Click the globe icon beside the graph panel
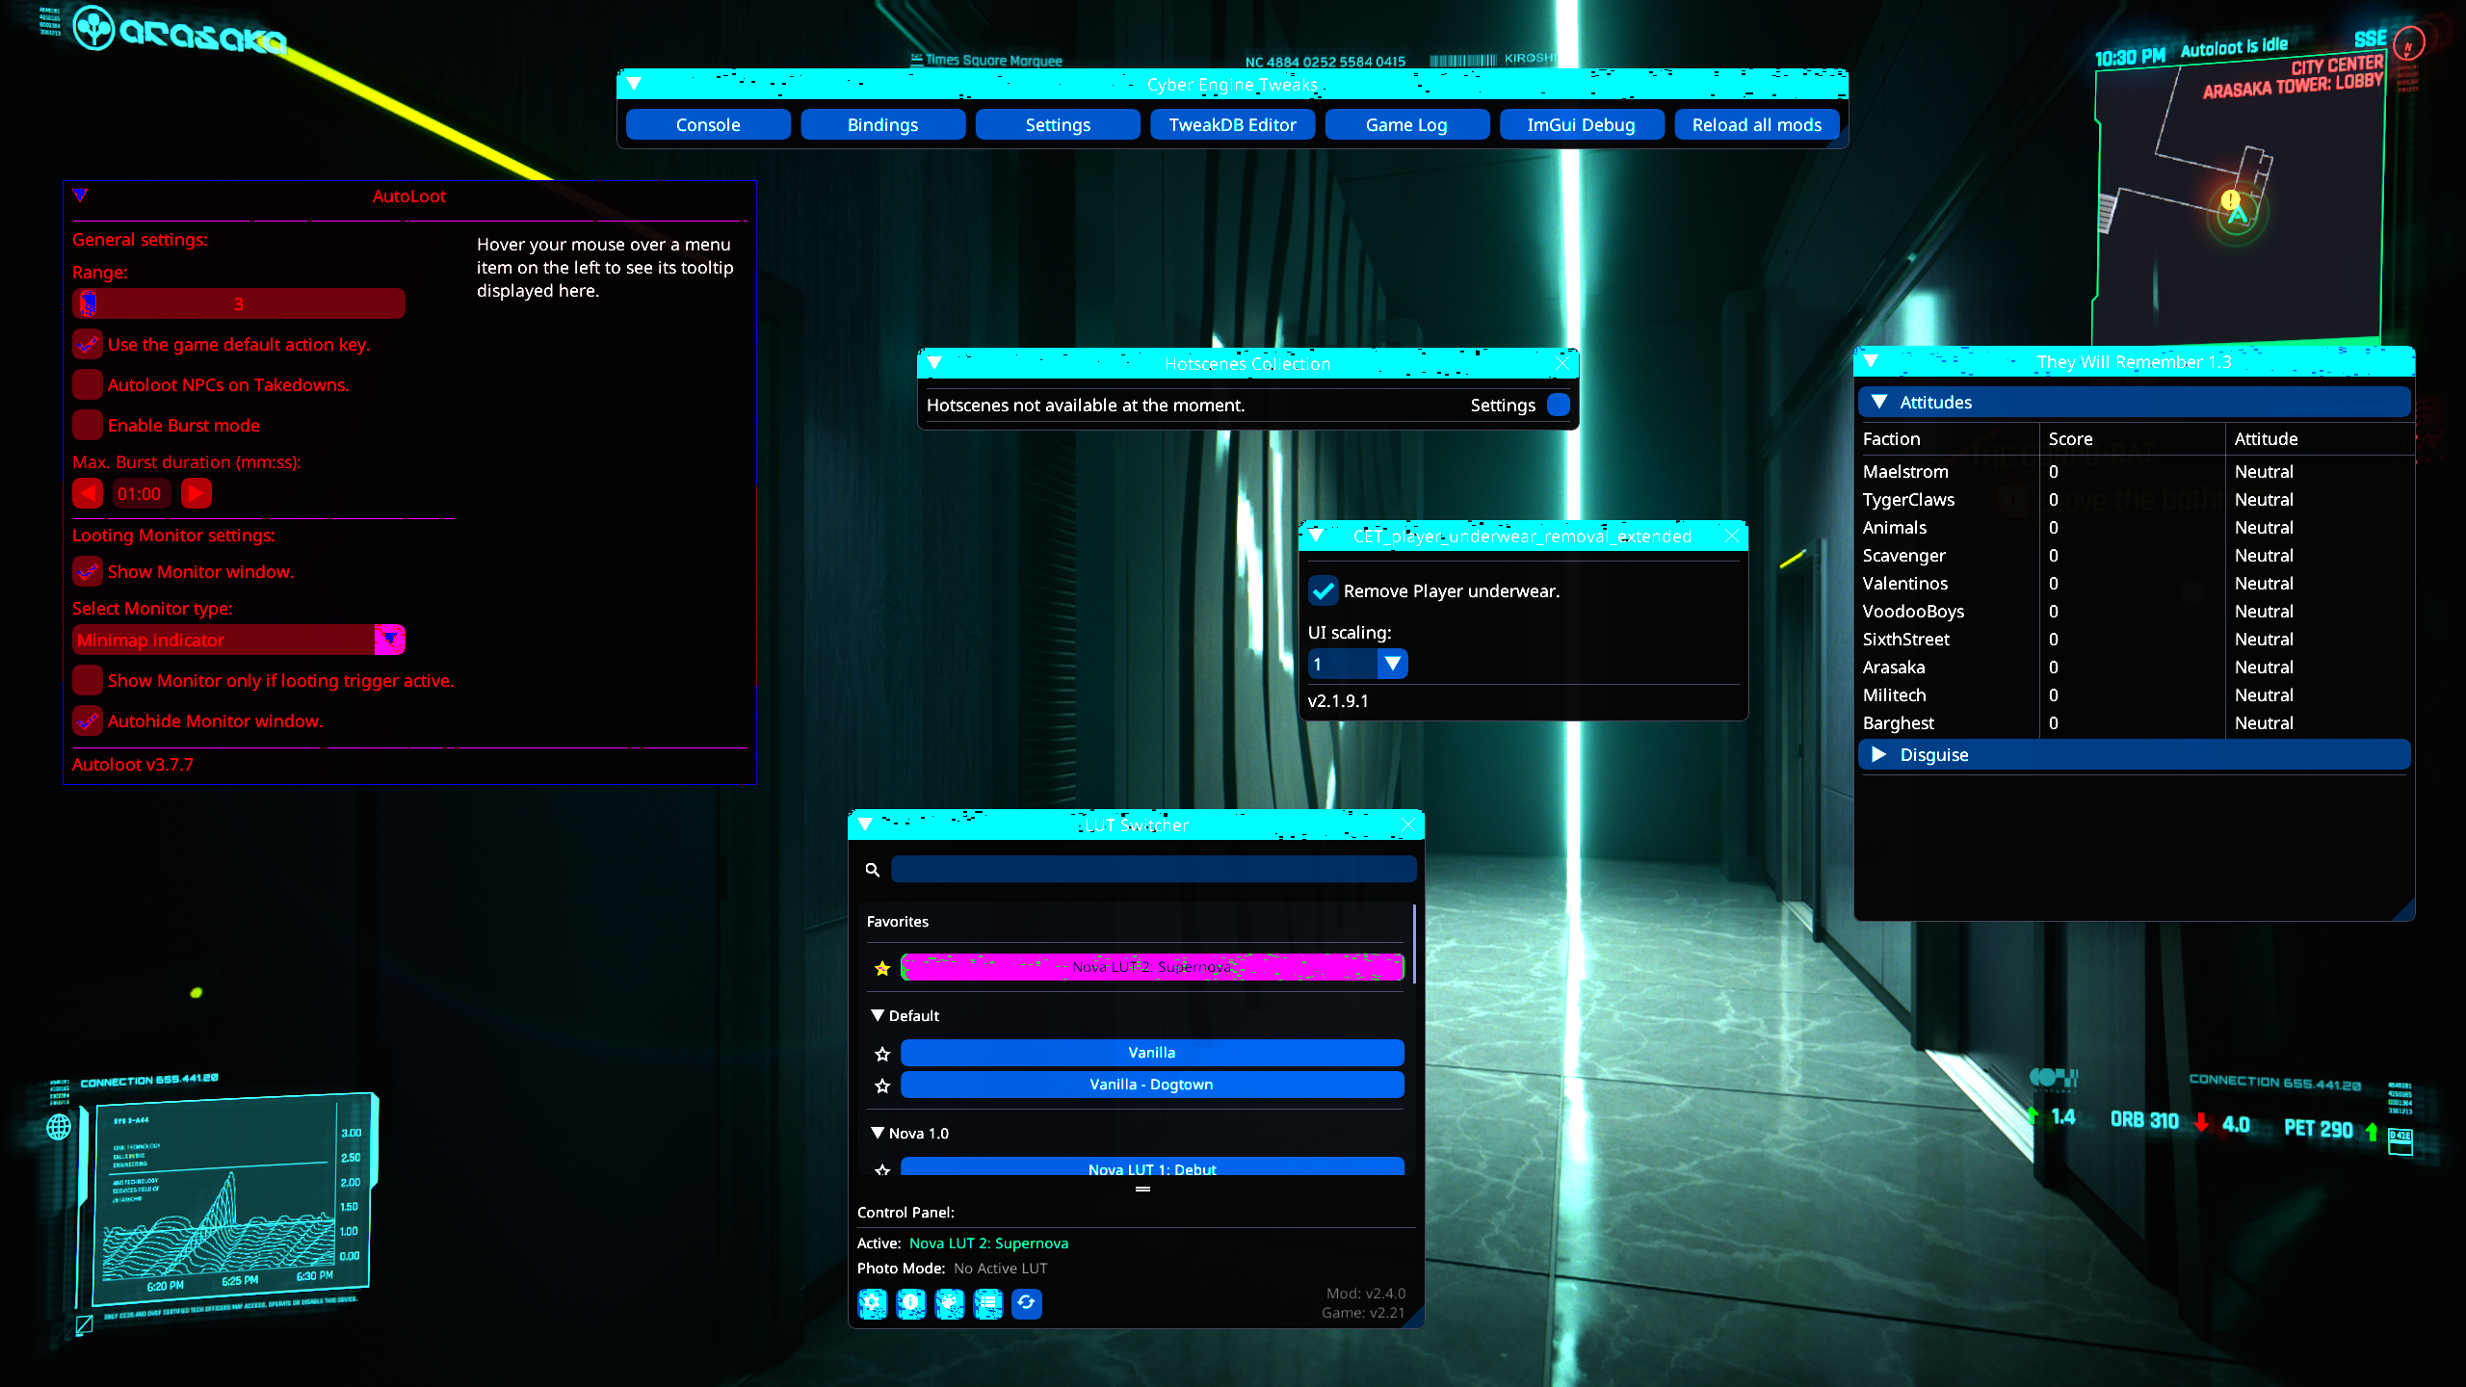This screenshot has width=2466, height=1387. click(x=59, y=1126)
